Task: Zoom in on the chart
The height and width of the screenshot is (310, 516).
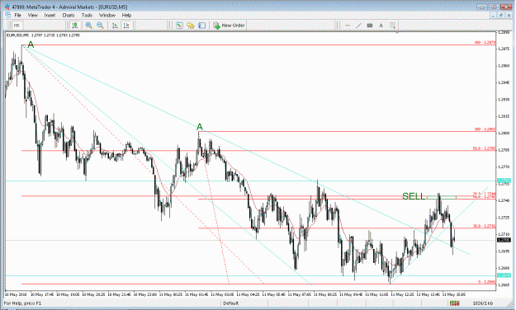Action: 88,26
